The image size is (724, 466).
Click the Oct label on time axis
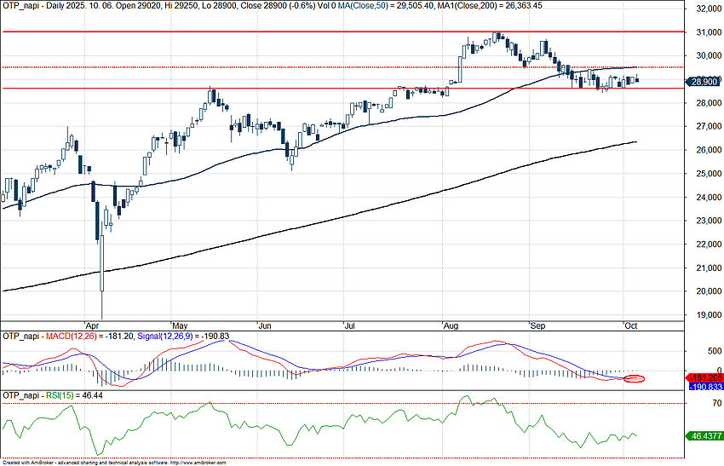[x=631, y=325]
